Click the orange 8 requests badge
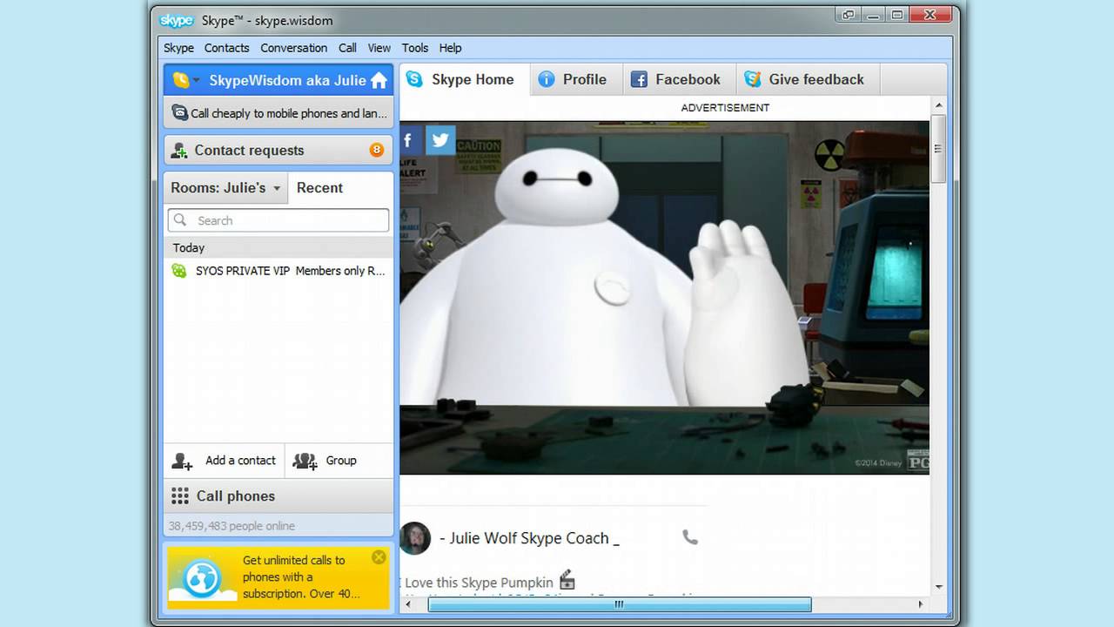This screenshot has width=1114, height=627. (x=377, y=150)
